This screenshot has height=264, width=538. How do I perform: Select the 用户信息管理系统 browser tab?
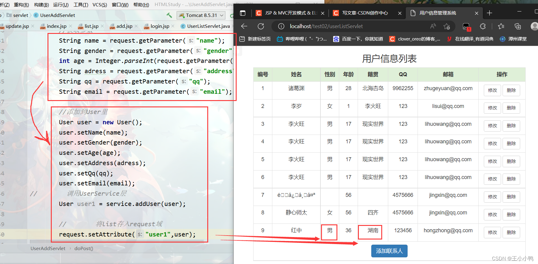(x=444, y=13)
